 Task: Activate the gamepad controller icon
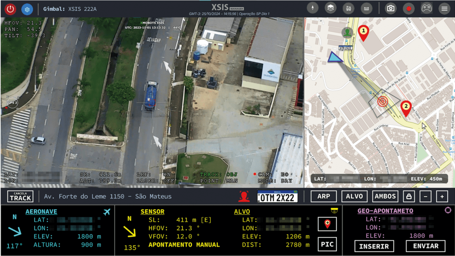point(426,8)
